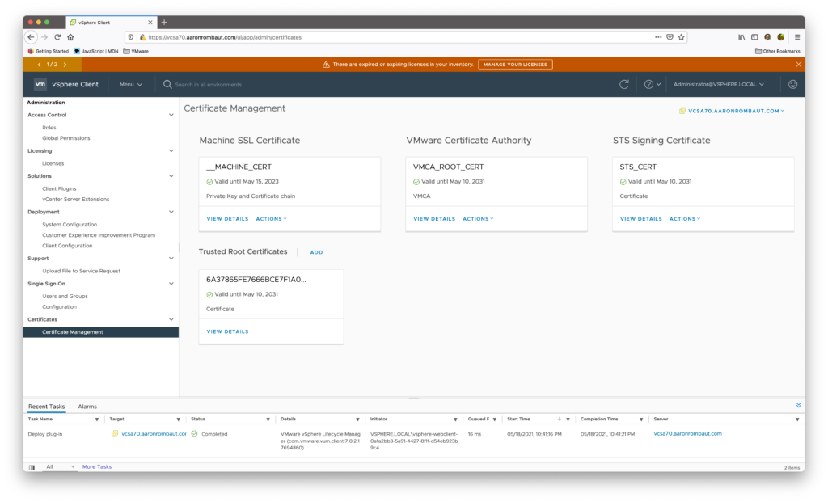Collapse the Recent Tasks panel chevron
The width and height of the screenshot is (828, 502).
798,405
